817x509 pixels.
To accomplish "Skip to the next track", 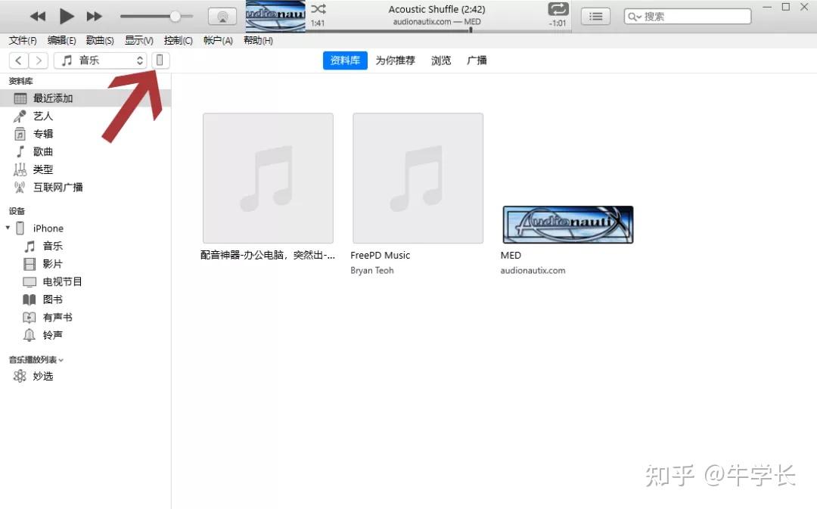I will tap(94, 16).
